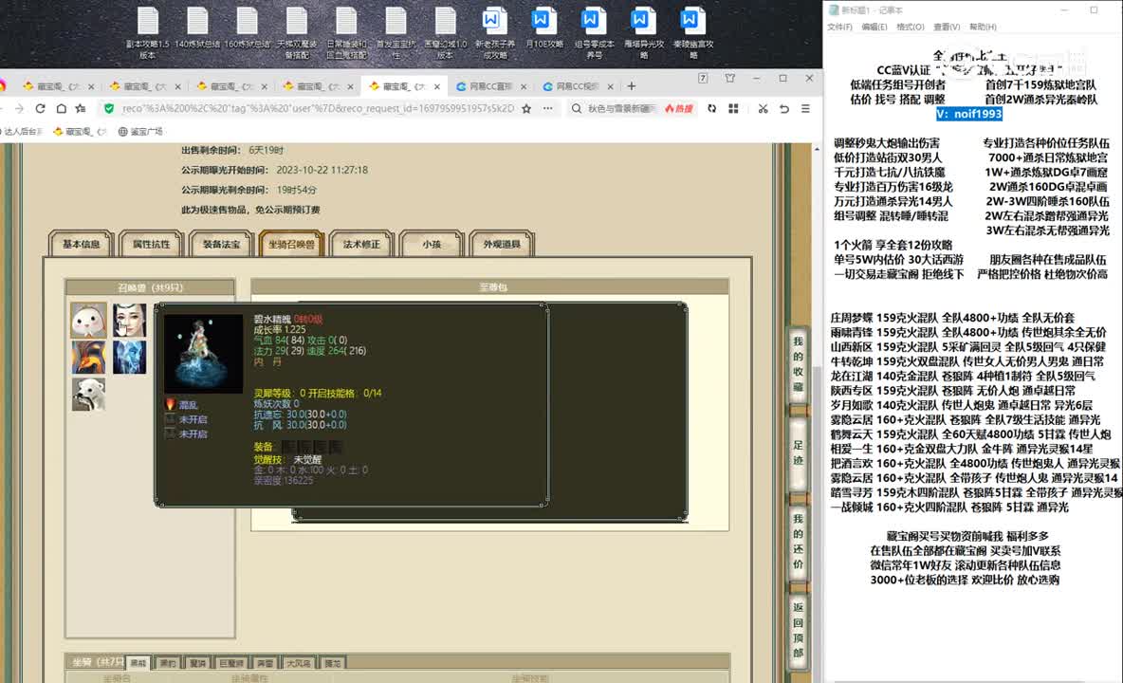Open the 鉴宝广场 bookmark
The height and width of the screenshot is (683, 1123).
(x=140, y=132)
